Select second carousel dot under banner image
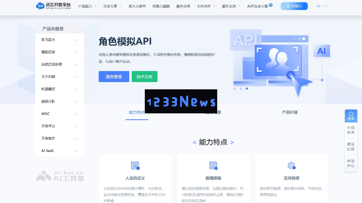 (x=241, y=88)
